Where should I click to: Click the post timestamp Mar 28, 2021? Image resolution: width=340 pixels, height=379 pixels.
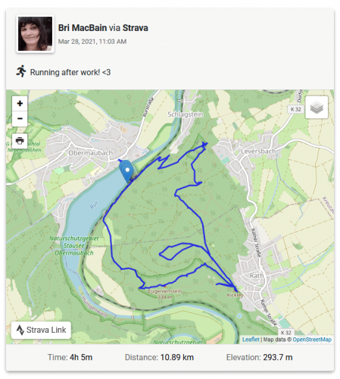(x=92, y=42)
